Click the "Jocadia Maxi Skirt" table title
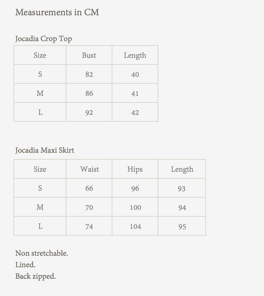 click(45, 150)
